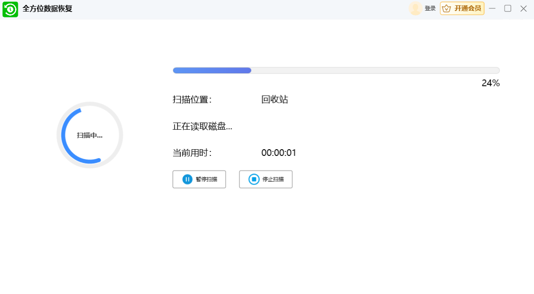Maximize the data recovery window
This screenshot has height=294, width=534.
(507, 8)
